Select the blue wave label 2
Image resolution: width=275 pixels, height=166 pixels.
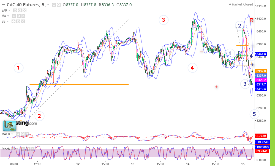[x=240, y=26]
